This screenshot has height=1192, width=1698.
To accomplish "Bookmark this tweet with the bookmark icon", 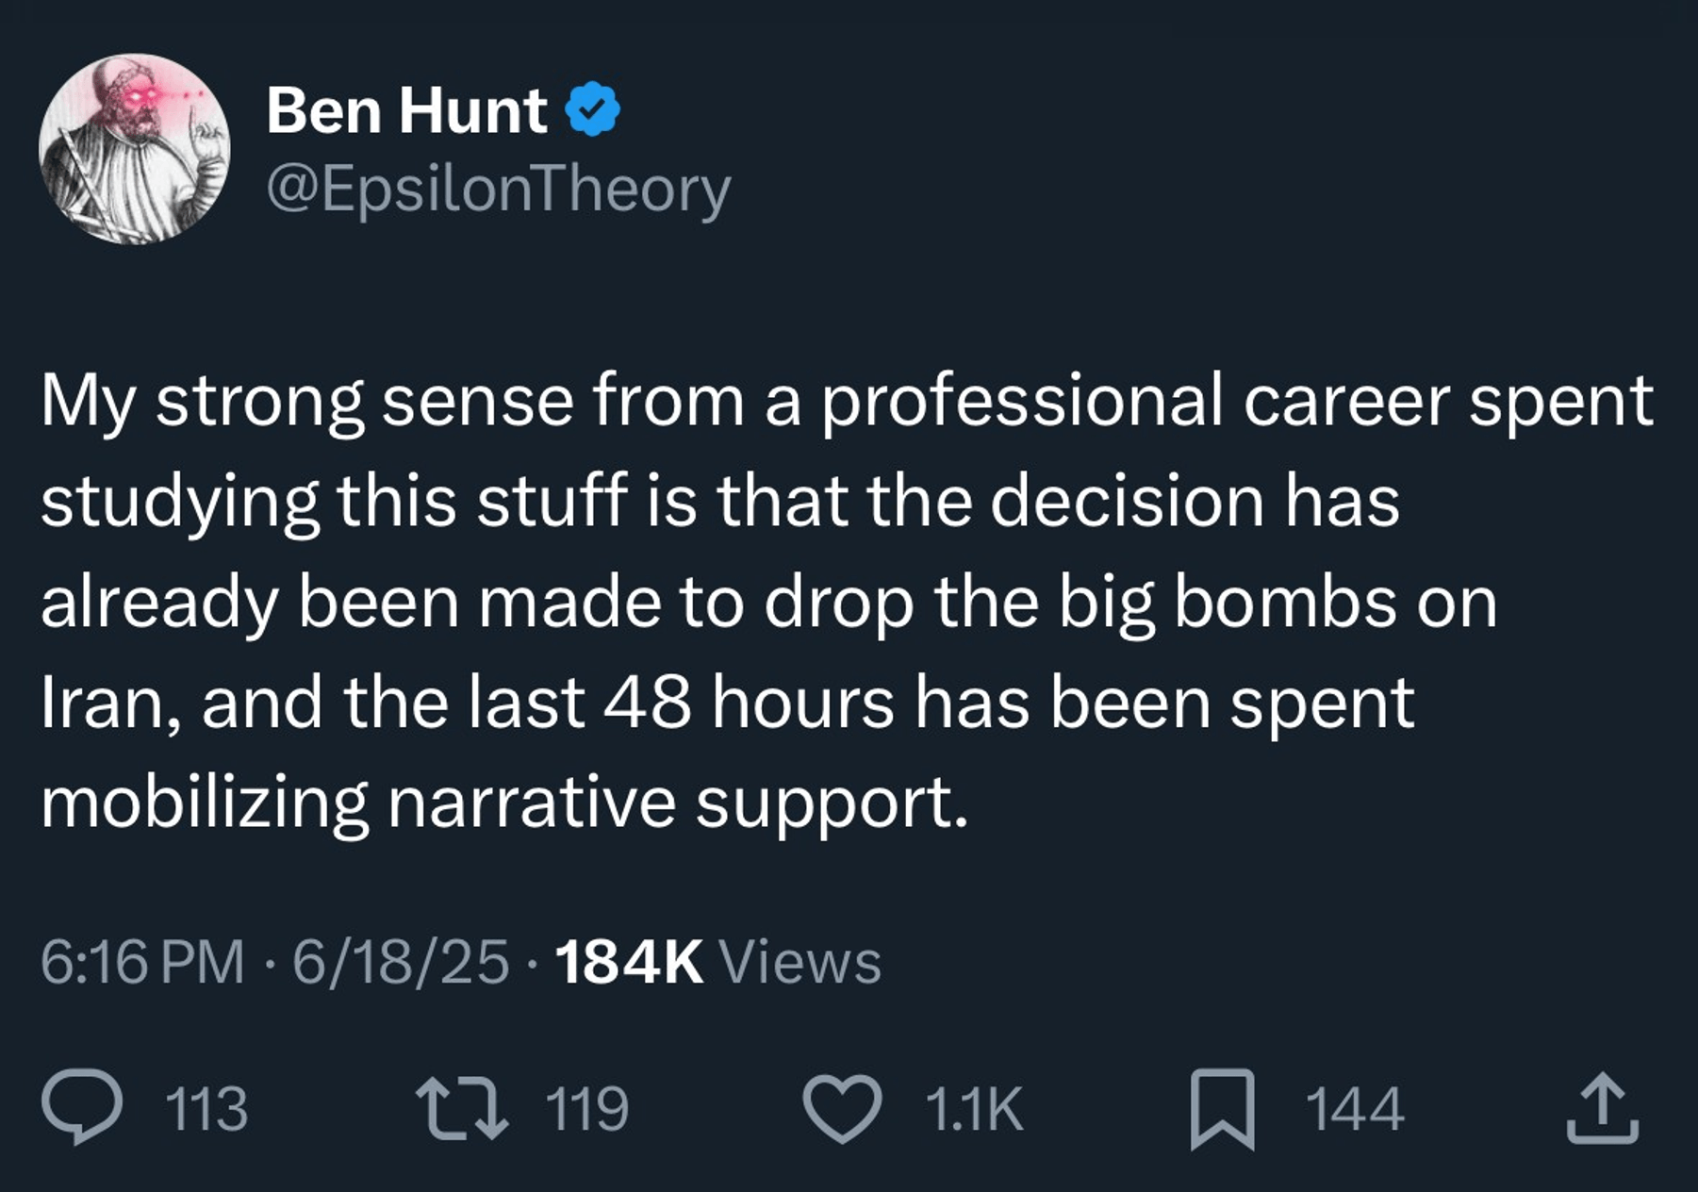I will [1222, 1109].
